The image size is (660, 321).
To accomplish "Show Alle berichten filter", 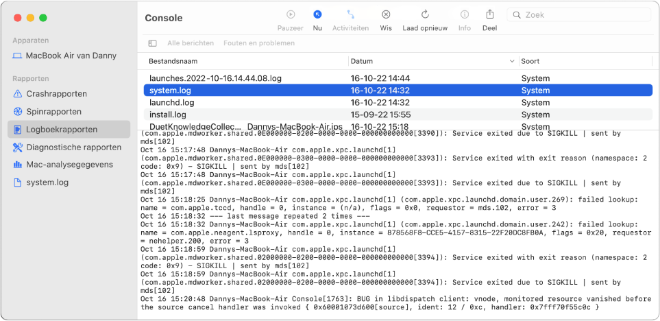I will point(191,43).
